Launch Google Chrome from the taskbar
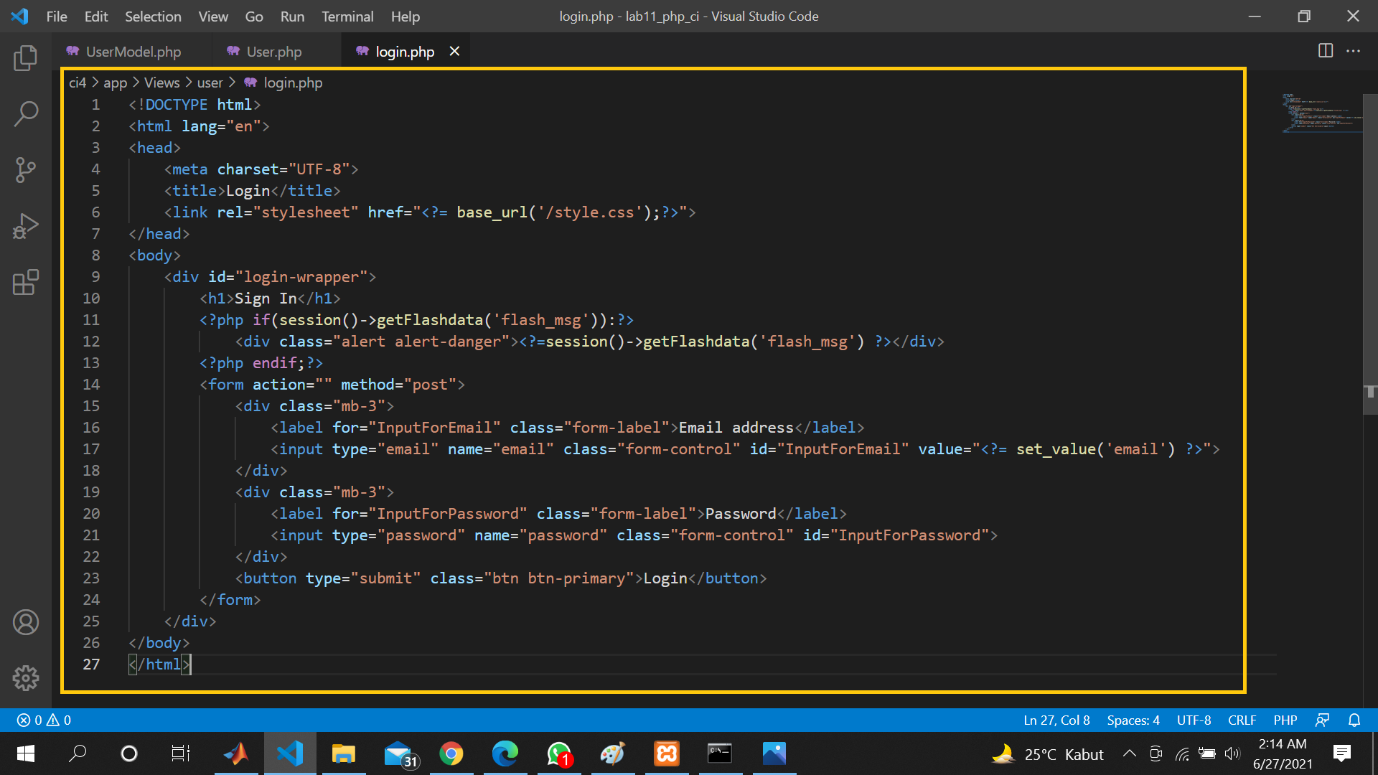 click(x=451, y=753)
